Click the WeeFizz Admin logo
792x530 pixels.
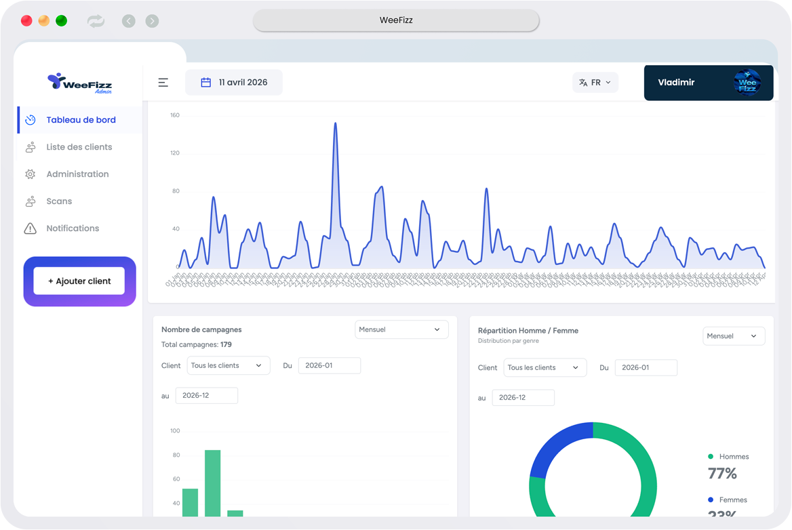79,83
